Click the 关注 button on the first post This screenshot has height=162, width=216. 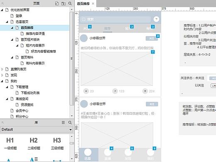point(152,38)
